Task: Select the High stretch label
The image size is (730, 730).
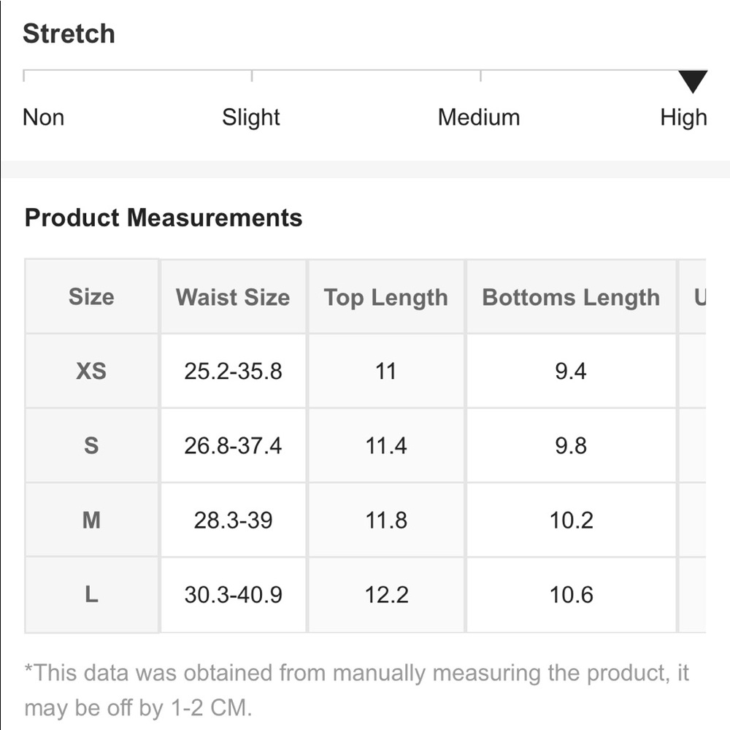Action: (x=683, y=118)
